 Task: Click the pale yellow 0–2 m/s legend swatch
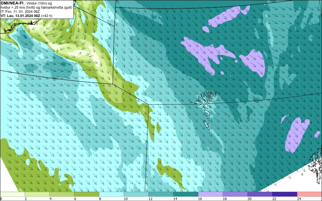click(12, 194)
